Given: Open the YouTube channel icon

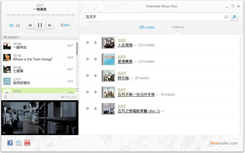Looking at the screenshot, I should (27, 142).
